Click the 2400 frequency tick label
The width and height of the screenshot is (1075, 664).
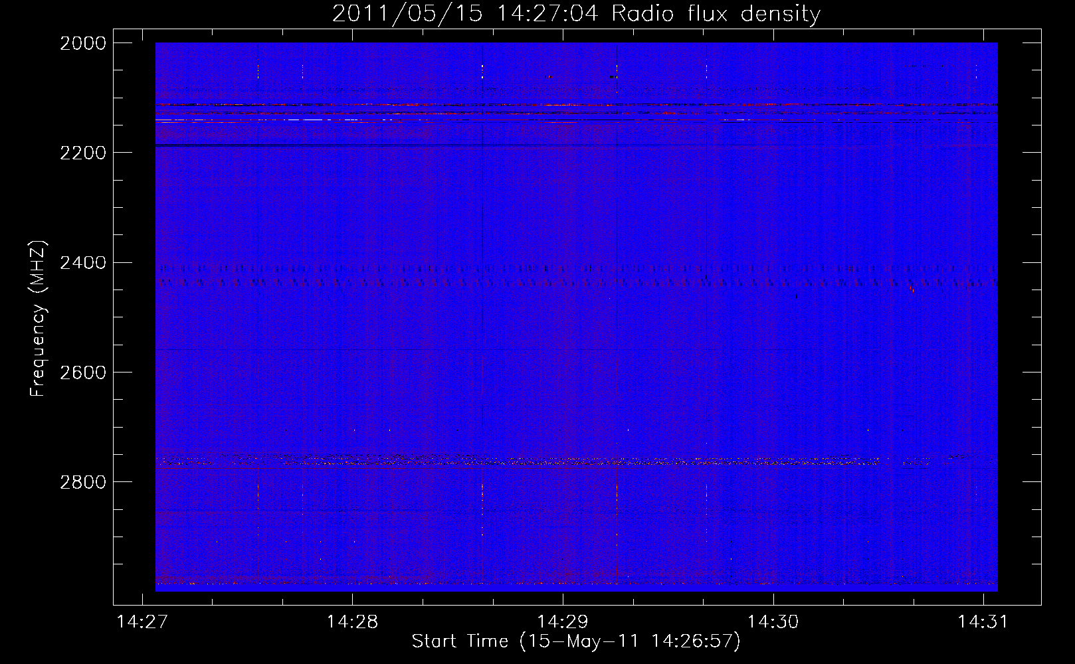pyautogui.click(x=83, y=263)
